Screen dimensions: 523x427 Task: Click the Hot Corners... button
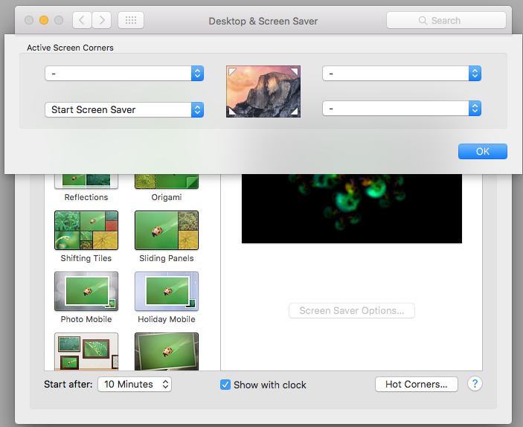(417, 385)
